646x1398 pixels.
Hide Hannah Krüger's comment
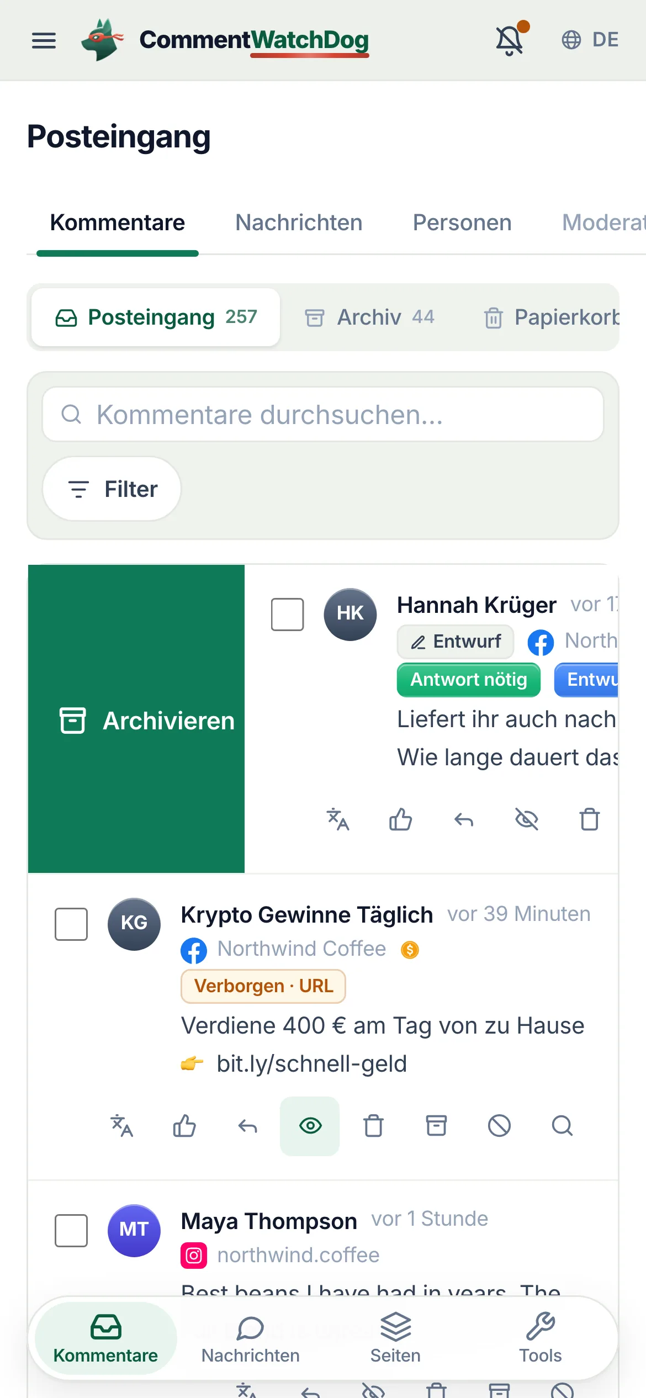pyautogui.click(x=526, y=819)
